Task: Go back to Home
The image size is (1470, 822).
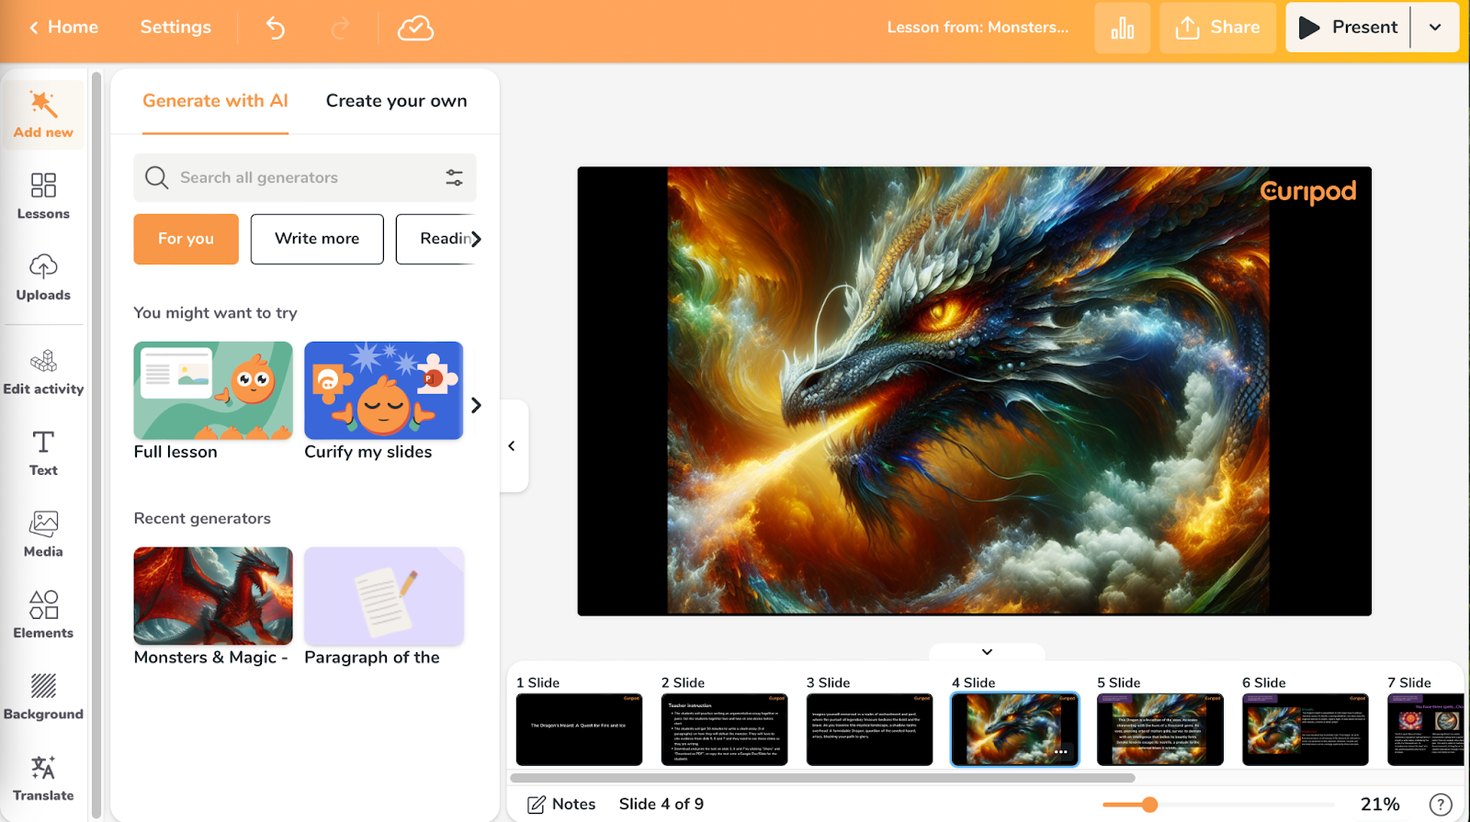Action: point(63,28)
